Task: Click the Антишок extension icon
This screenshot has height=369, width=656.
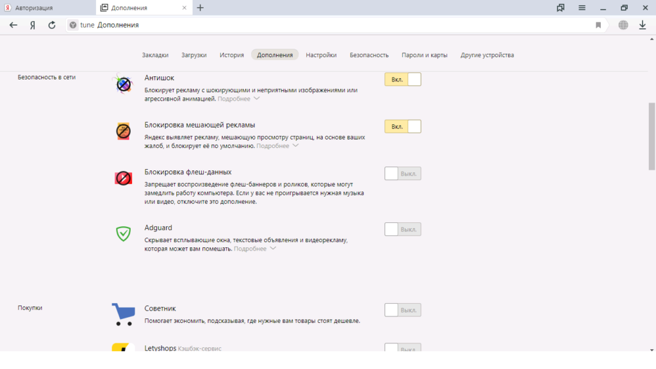Action: [x=123, y=85]
